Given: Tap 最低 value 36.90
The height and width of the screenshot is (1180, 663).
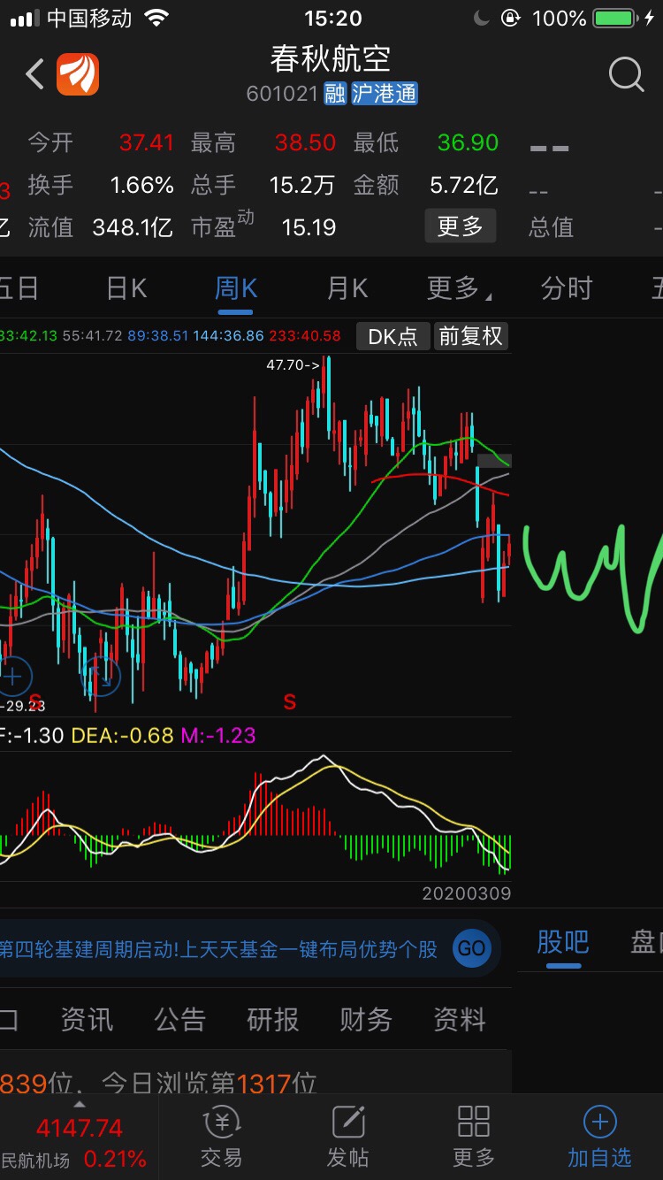Looking at the screenshot, I should click(469, 142).
